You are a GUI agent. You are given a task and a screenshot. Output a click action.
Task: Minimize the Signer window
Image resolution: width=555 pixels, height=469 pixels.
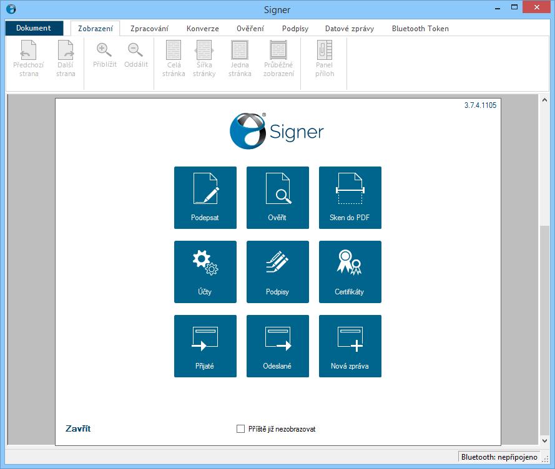coord(498,8)
